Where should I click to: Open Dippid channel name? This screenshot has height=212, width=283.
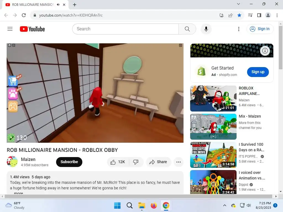pyautogui.click(x=243, y=185)
